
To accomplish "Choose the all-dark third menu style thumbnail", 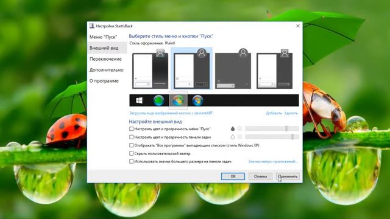I will coord(233,69).
